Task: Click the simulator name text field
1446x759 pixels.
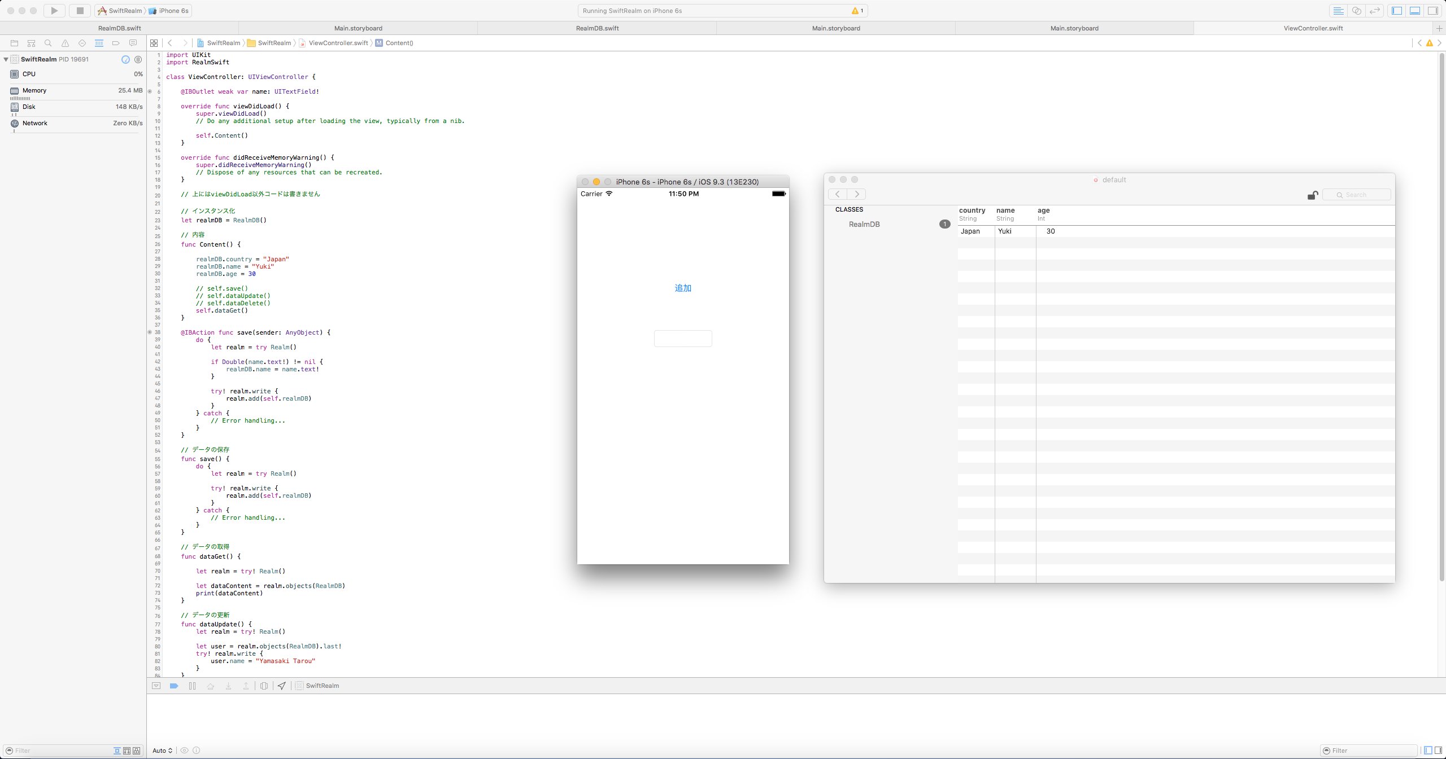Action: (x=683, y=339)
